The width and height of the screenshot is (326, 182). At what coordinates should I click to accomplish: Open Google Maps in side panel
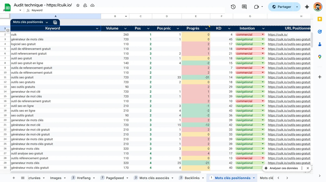[x=320, y=57]
